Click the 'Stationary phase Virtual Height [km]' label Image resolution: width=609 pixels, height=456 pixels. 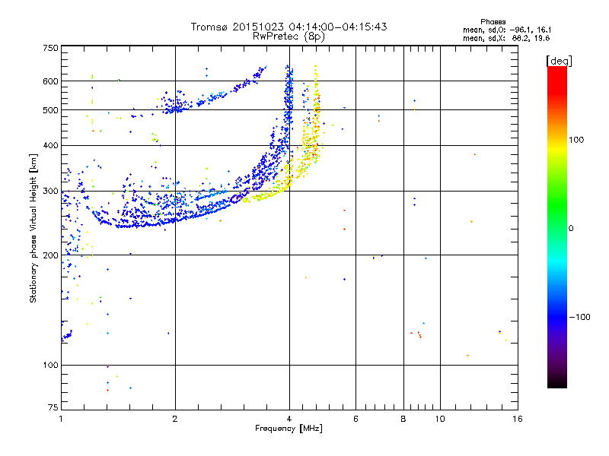pos(33,229)
